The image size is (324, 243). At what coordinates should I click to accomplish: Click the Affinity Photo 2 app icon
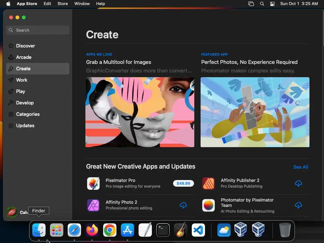(93, 205)
